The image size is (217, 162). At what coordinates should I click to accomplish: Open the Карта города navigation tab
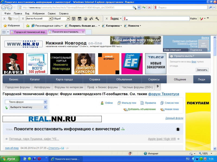pyautogui.click(x=64, y=79)
